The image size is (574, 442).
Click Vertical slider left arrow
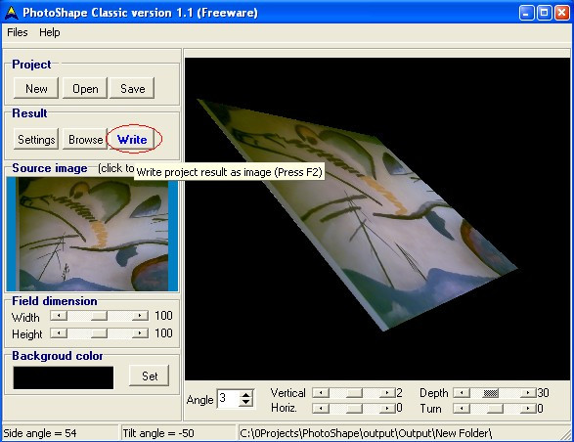321,393
